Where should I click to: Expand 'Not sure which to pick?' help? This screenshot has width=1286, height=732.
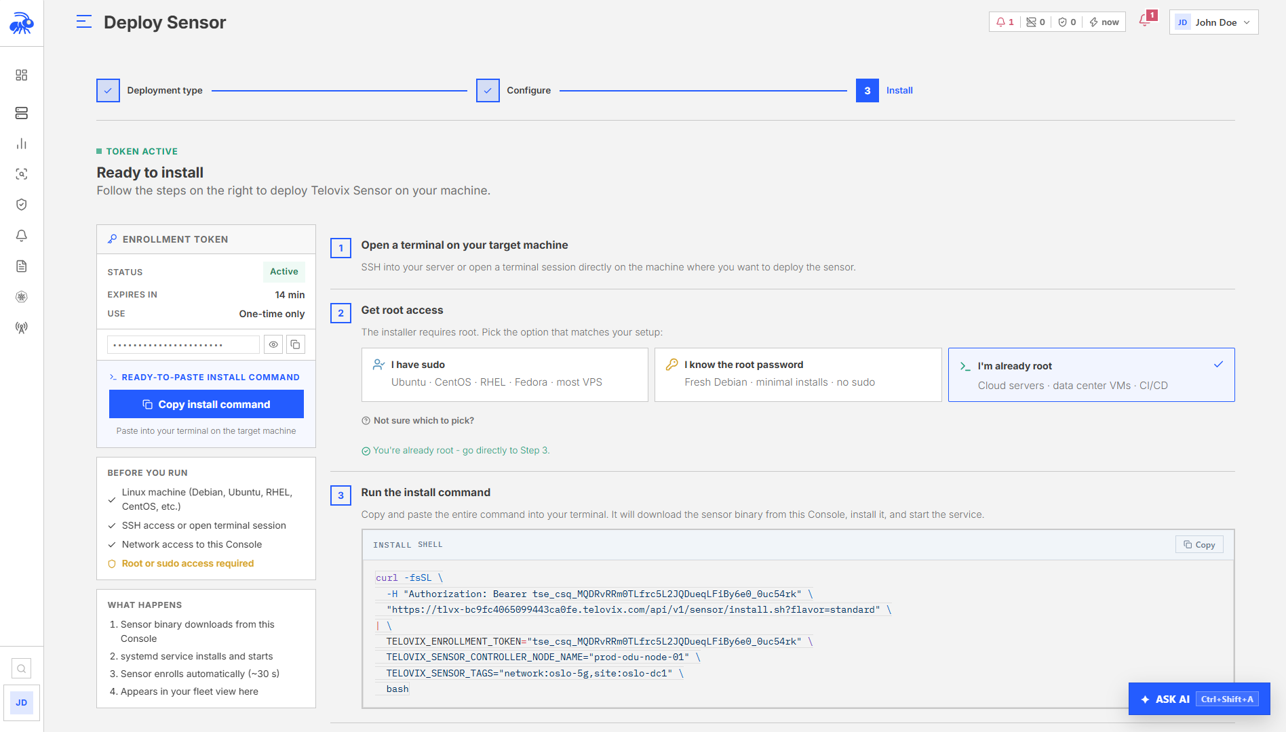coord(418,421)
